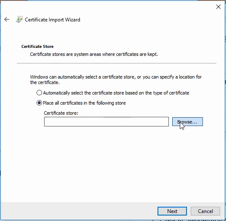Select the Place all certificates radio button
Screen dimensions: 226x221
tap(39, 103)
